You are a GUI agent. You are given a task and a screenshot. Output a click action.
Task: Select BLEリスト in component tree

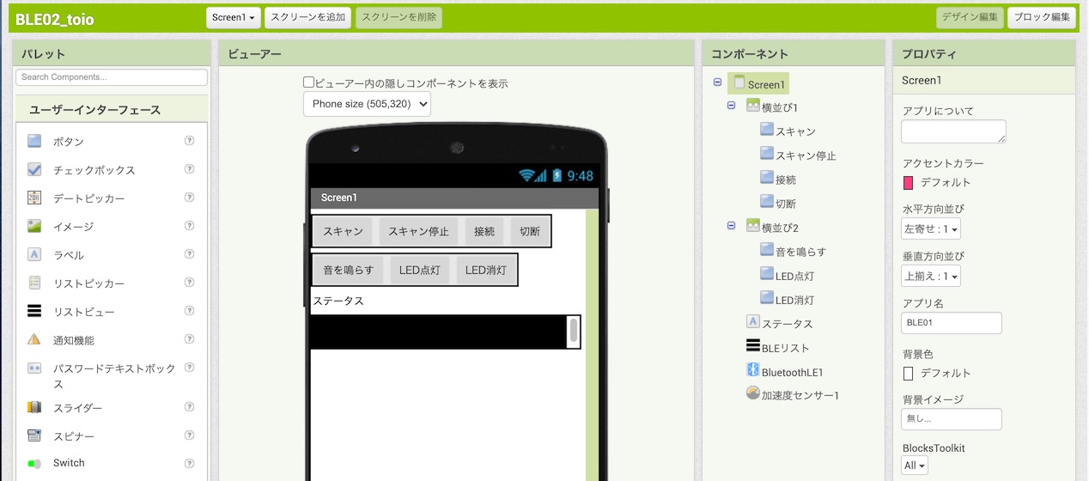(x=785, y=348)
